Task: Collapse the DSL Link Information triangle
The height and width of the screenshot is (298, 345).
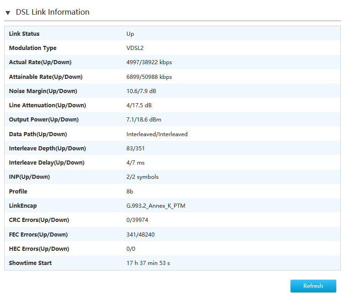Action: [x=8, y=13]
